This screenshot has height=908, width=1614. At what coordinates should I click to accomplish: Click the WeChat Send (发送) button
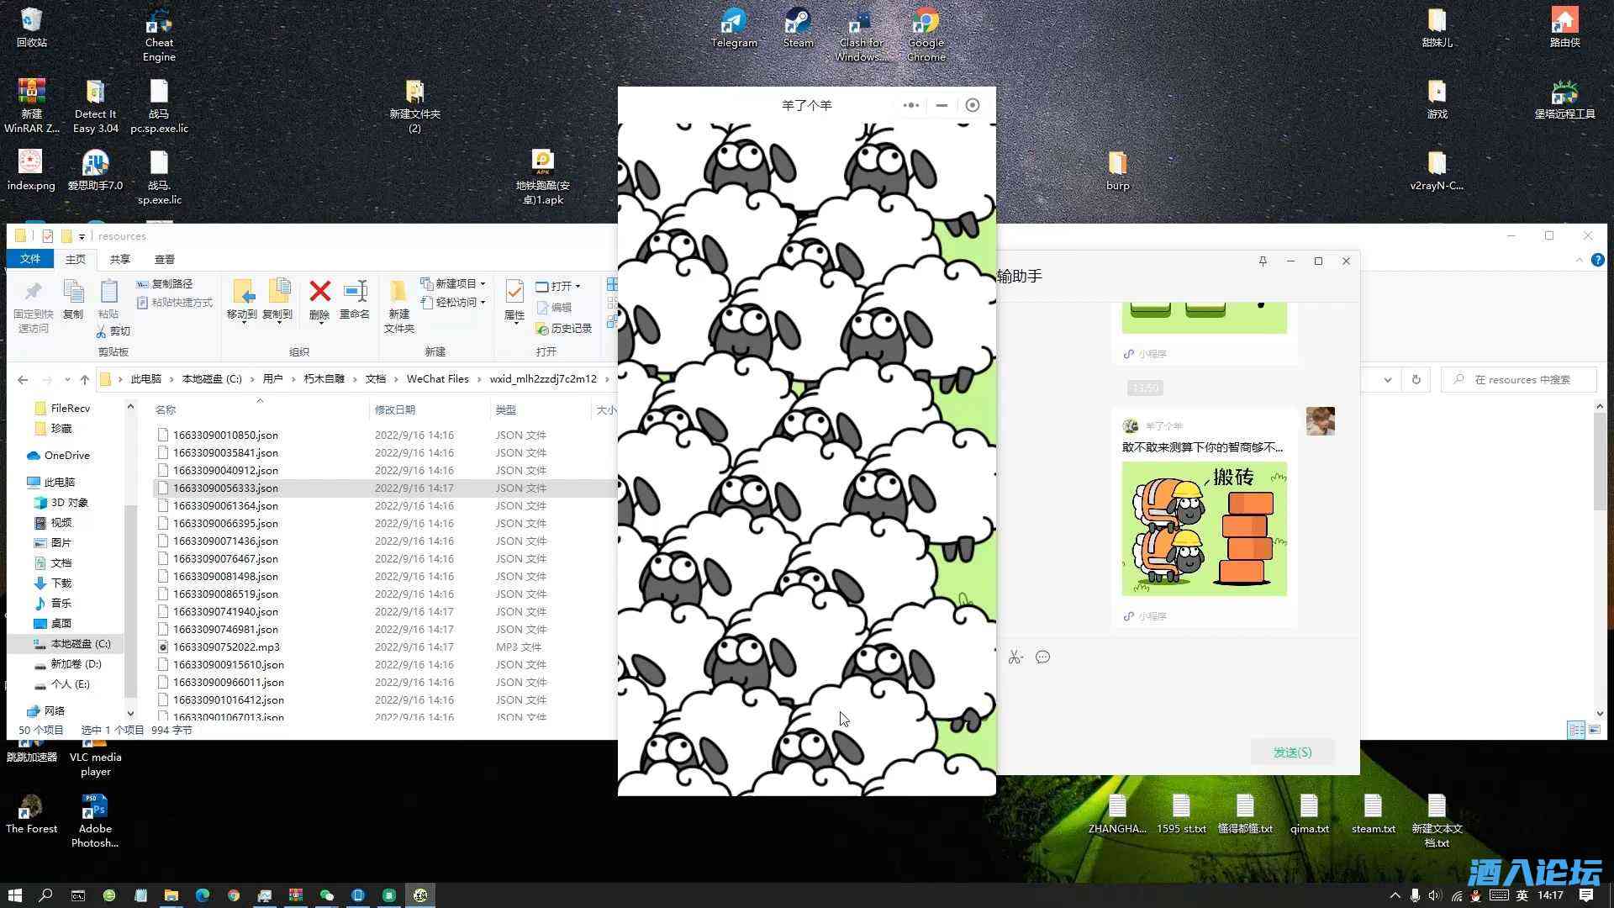point(1292,752)
